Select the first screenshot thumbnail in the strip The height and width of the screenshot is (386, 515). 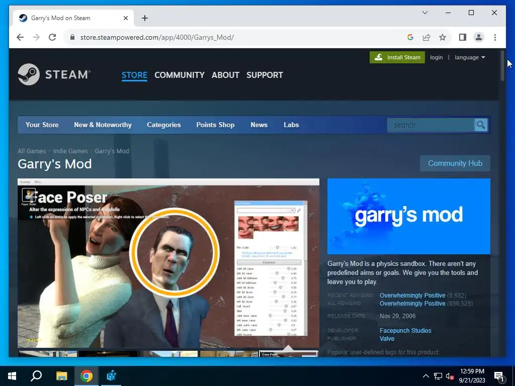[x=48, y=354]
